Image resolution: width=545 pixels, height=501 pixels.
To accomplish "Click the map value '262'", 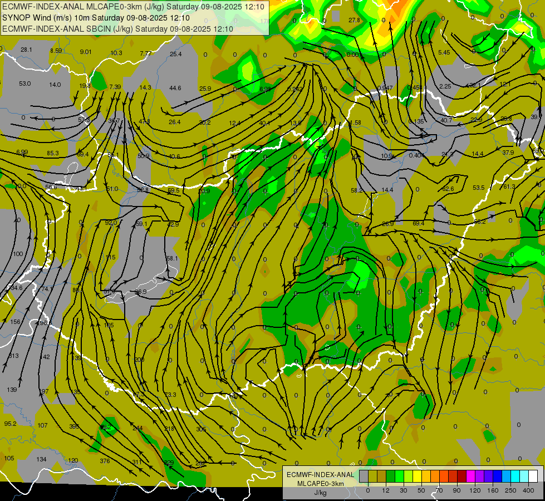I will point(106,427).
